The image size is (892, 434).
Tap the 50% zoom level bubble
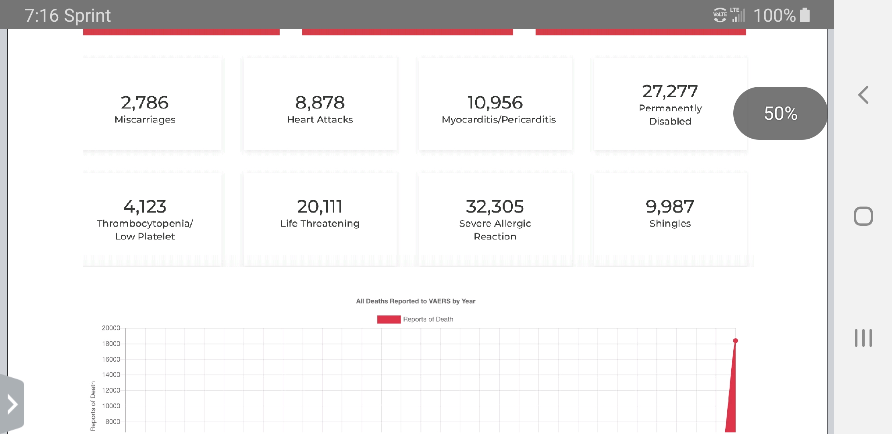coord(780,113)
